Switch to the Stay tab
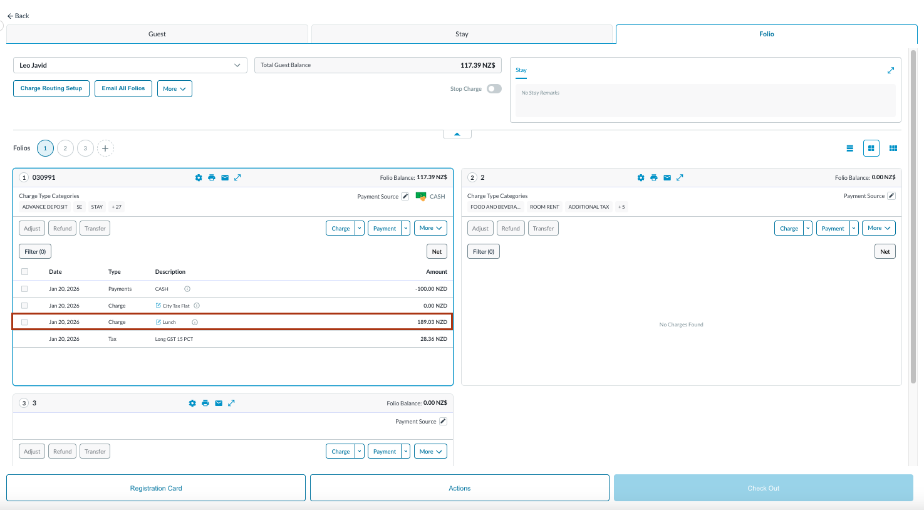 [462, 34]
